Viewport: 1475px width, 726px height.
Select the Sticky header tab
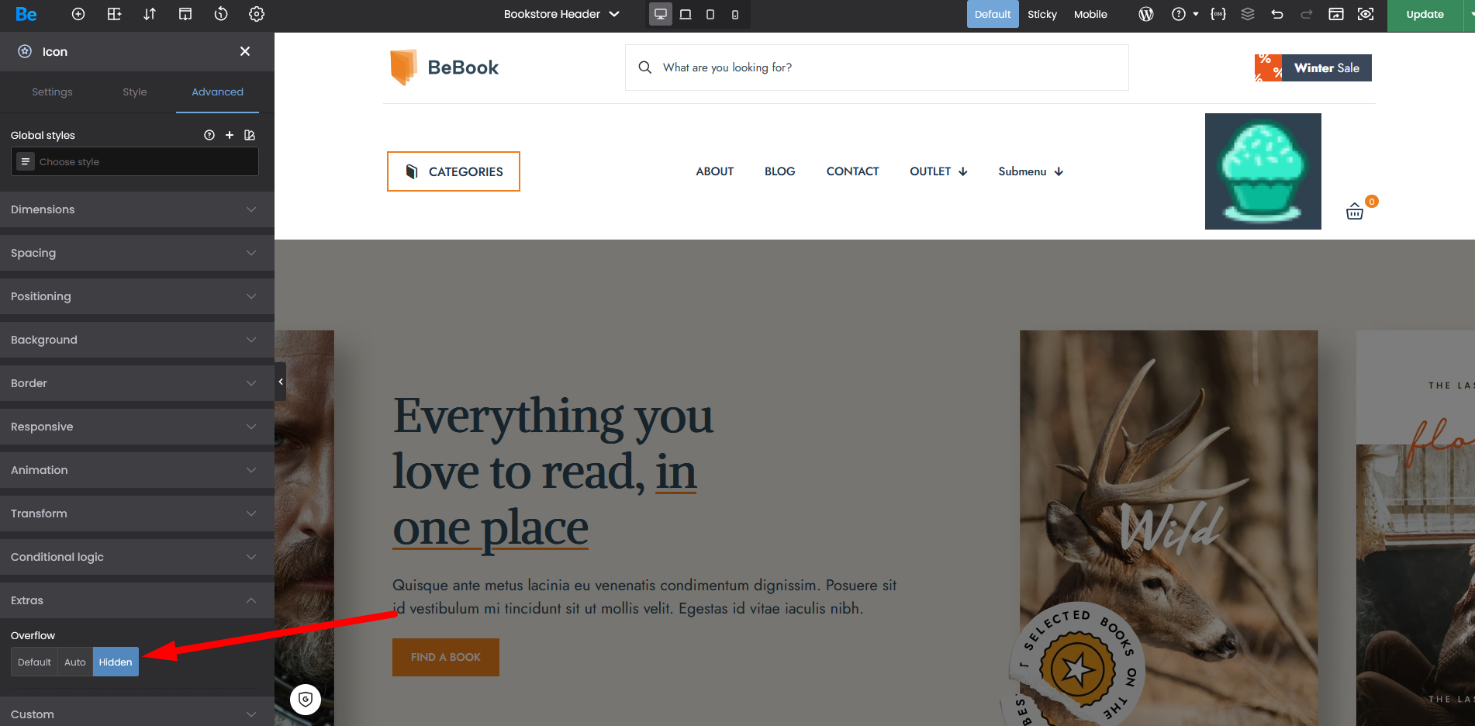pyautogui.click(x=1041, y=14)
